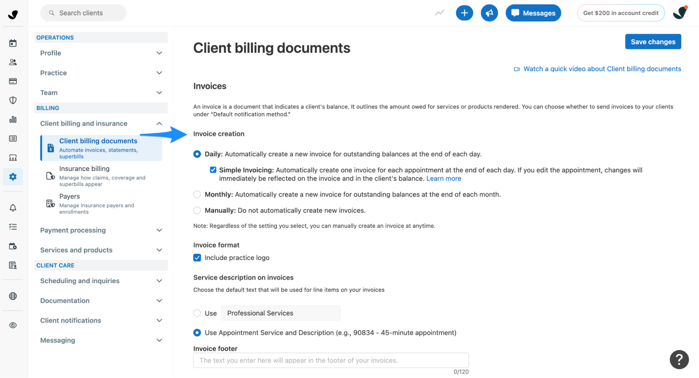The image size is (699, 378).
Task: Click the Professional Services text field
Action: [x=281, y=313]
